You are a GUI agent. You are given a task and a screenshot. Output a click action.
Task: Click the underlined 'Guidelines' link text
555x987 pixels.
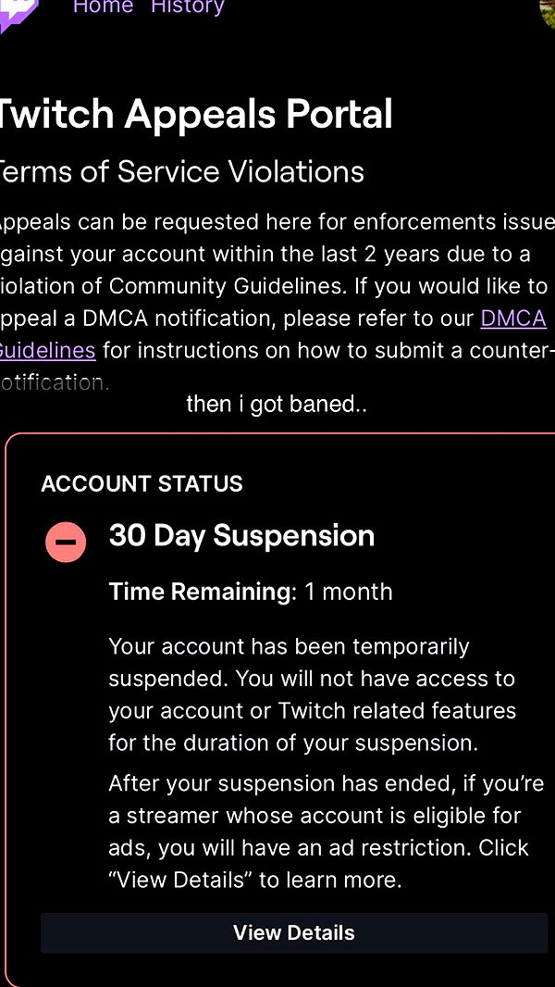[x=46, y=350]
